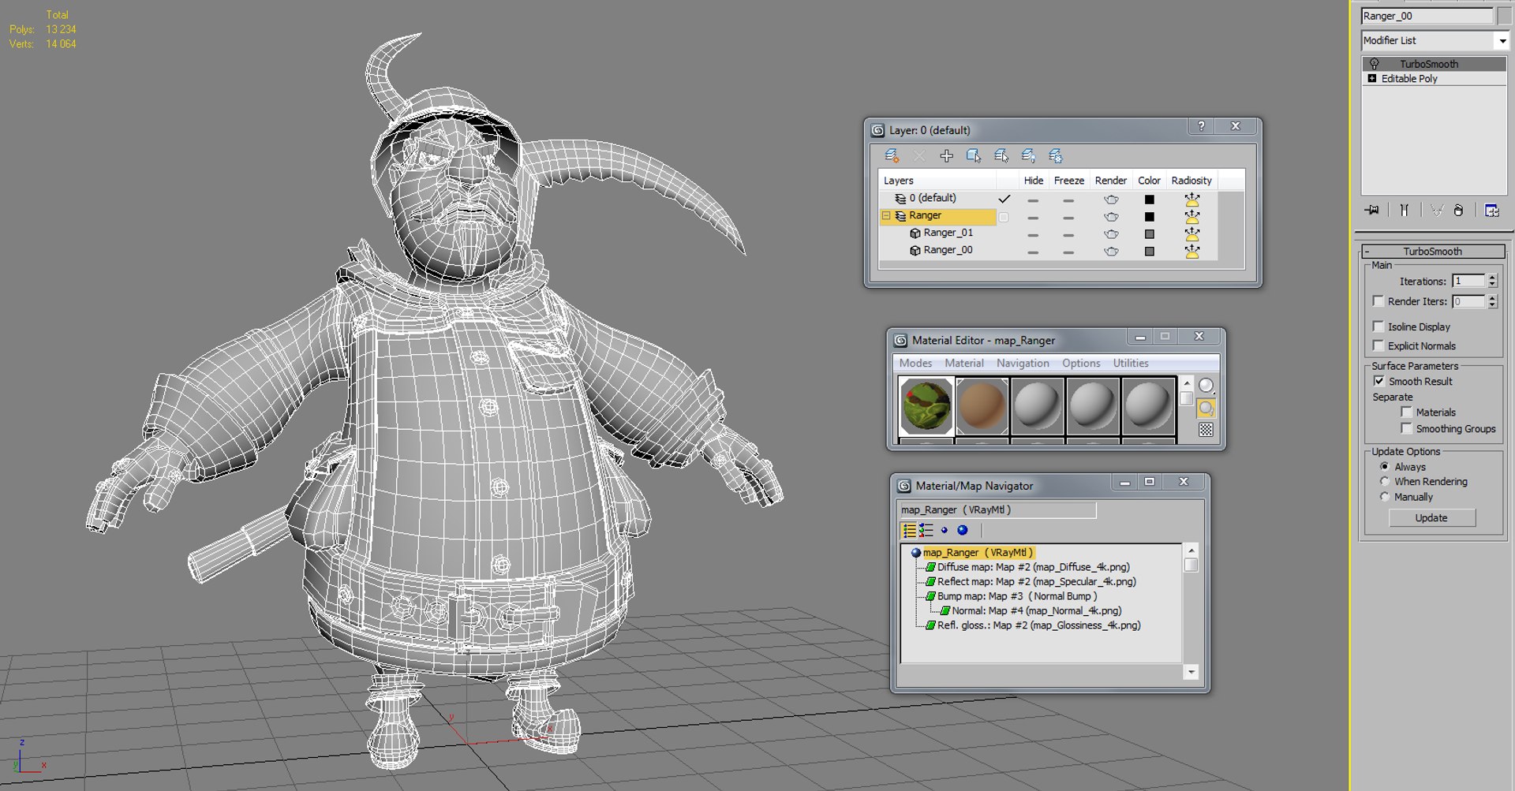The image size is (1515, 791).
Task: Click checkered Background icon in Material Editor
Action: click(1206, 430)
